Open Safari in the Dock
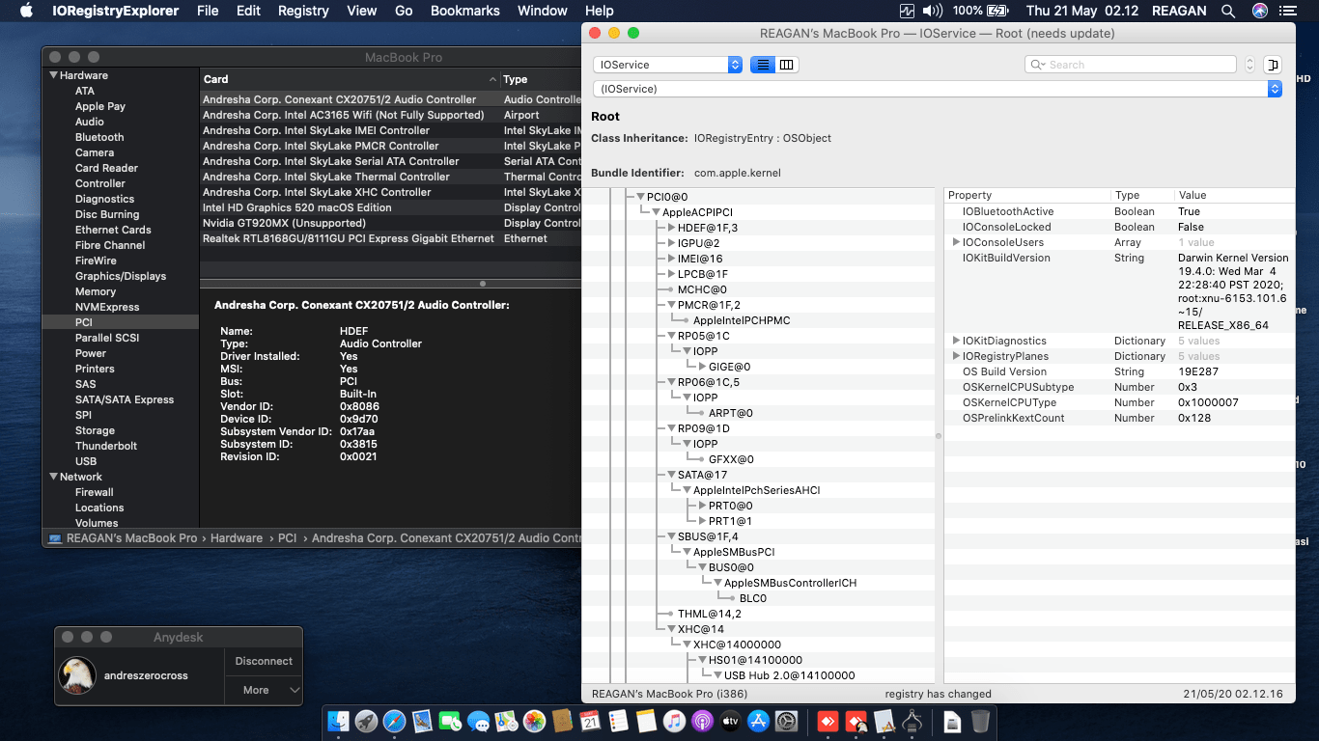 (394, 721)
